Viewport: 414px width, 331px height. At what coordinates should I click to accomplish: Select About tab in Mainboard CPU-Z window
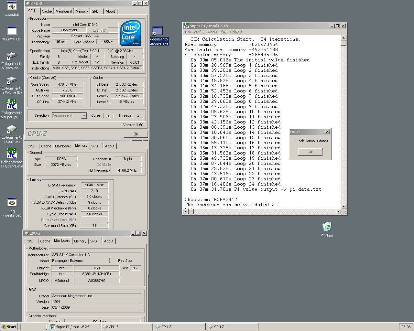(x=109, y=241)
